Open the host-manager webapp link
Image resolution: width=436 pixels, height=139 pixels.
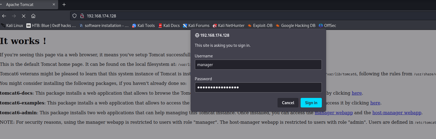click(397, 113)
